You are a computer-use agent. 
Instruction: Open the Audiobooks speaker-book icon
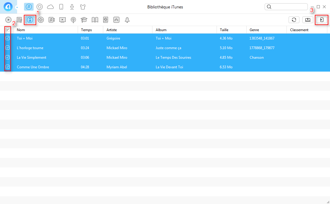pos(106,20)
